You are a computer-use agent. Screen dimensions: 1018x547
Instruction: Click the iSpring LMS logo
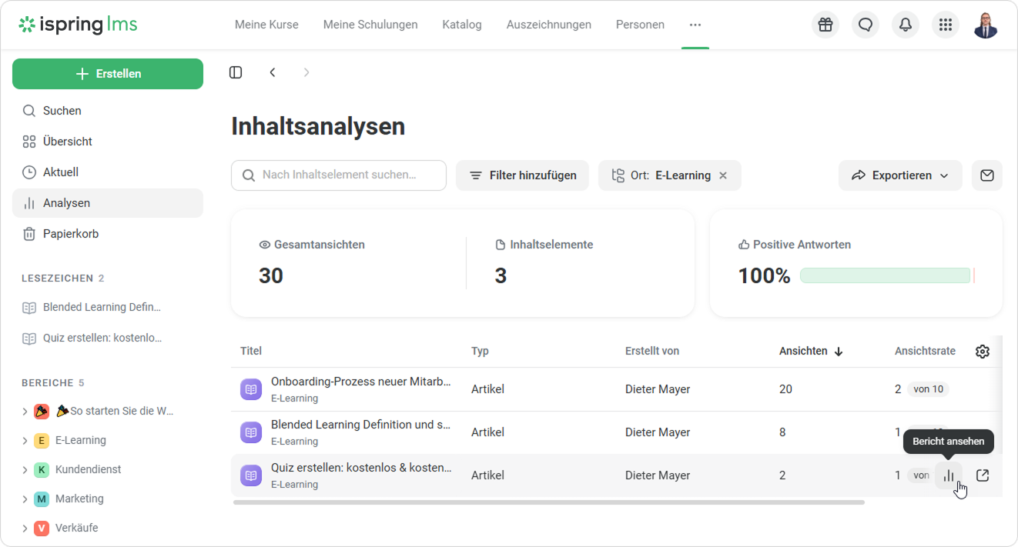point(78,25)
